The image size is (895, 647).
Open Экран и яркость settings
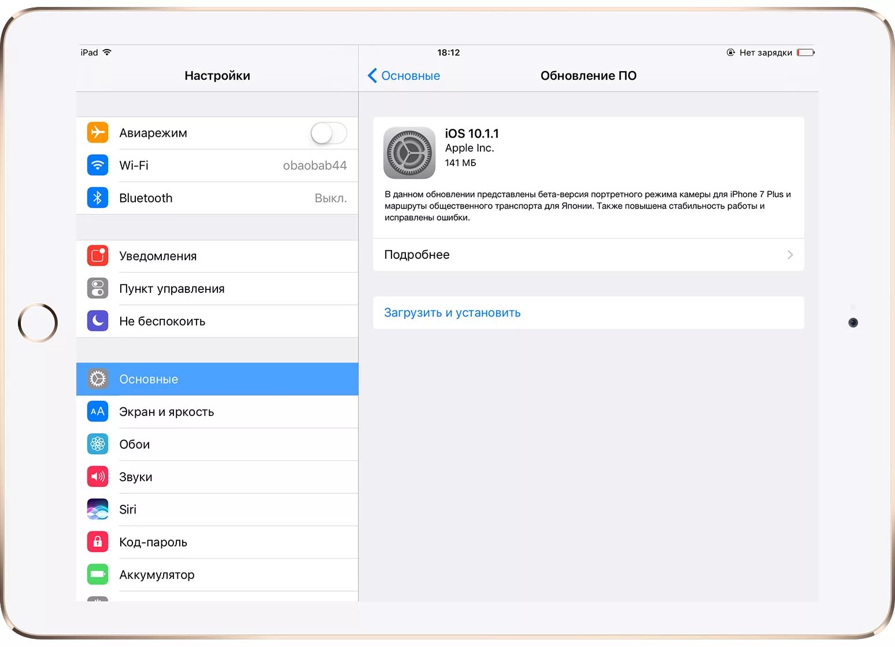tap(217, 411)
